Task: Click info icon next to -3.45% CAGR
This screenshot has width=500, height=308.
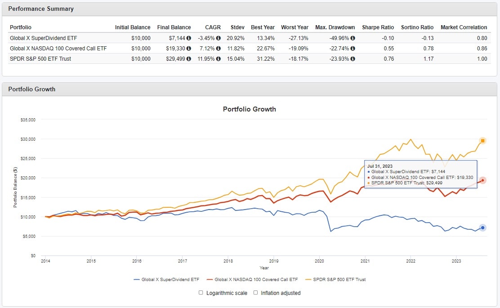Action: pos(218,38)
